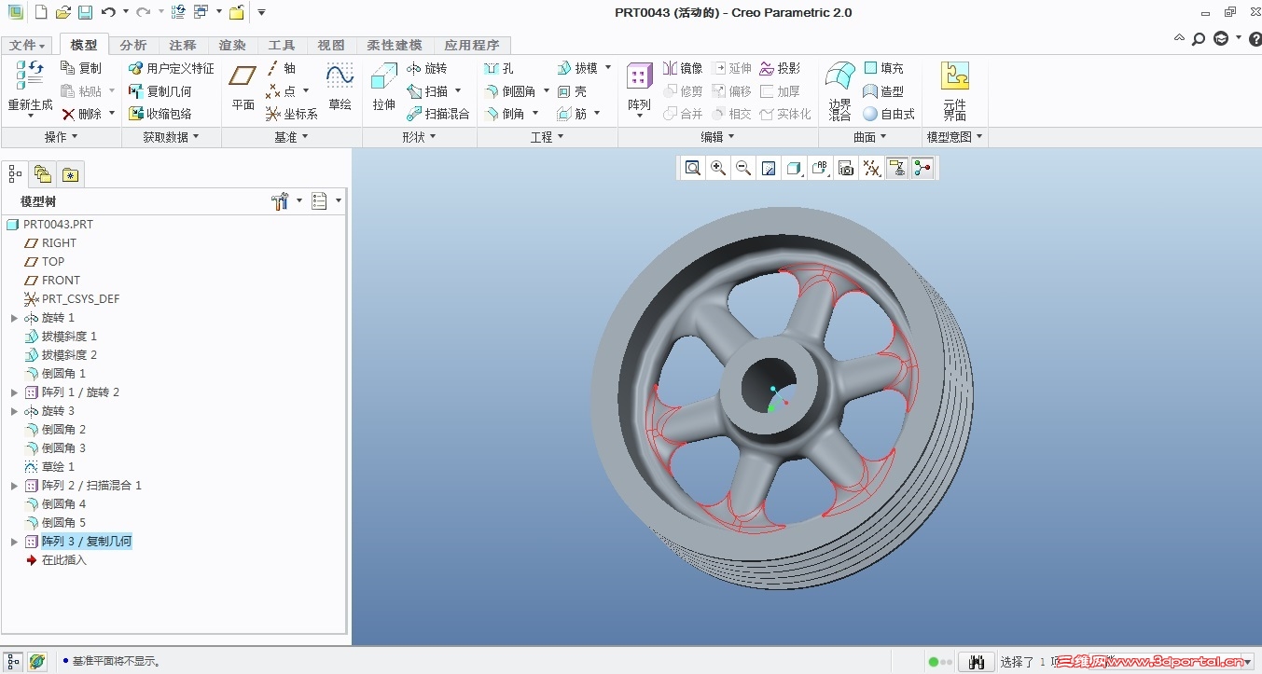Click the binoculars search icon in status bar
Viewport: 1262px width, 674px height.
[x=978, y=662]
